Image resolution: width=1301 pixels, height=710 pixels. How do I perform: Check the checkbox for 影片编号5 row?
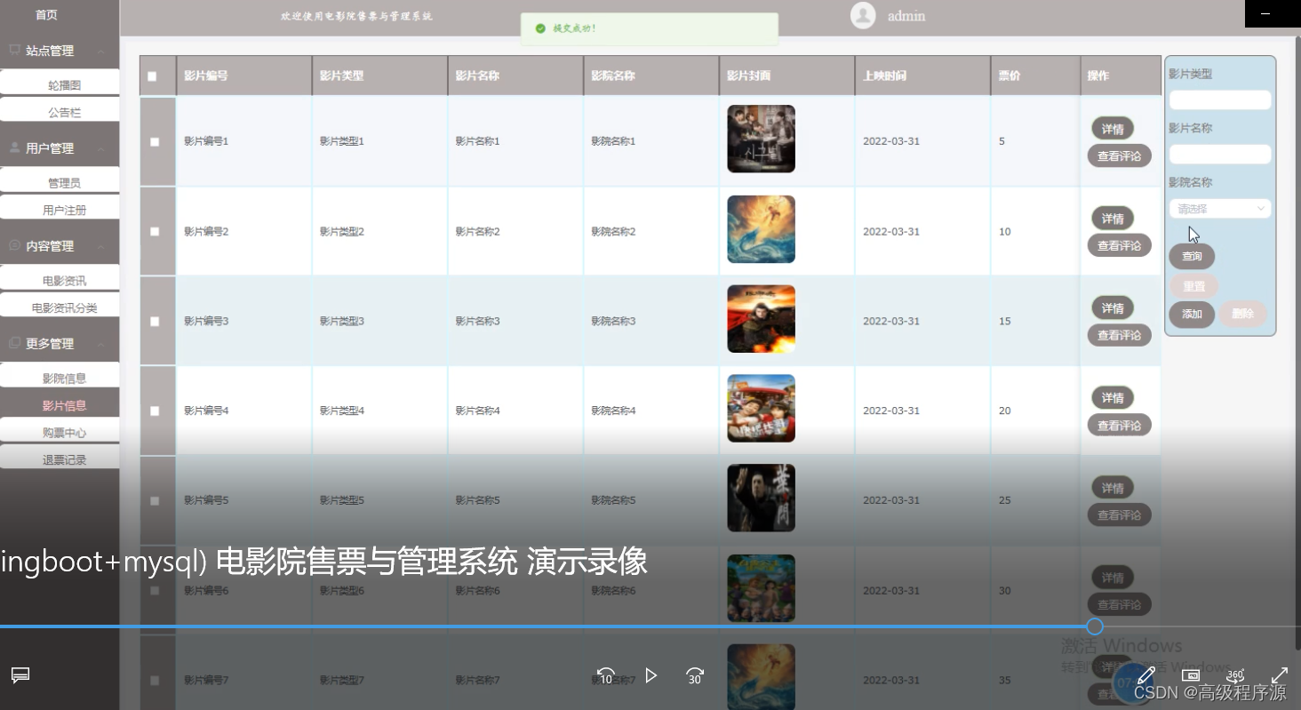155,500
